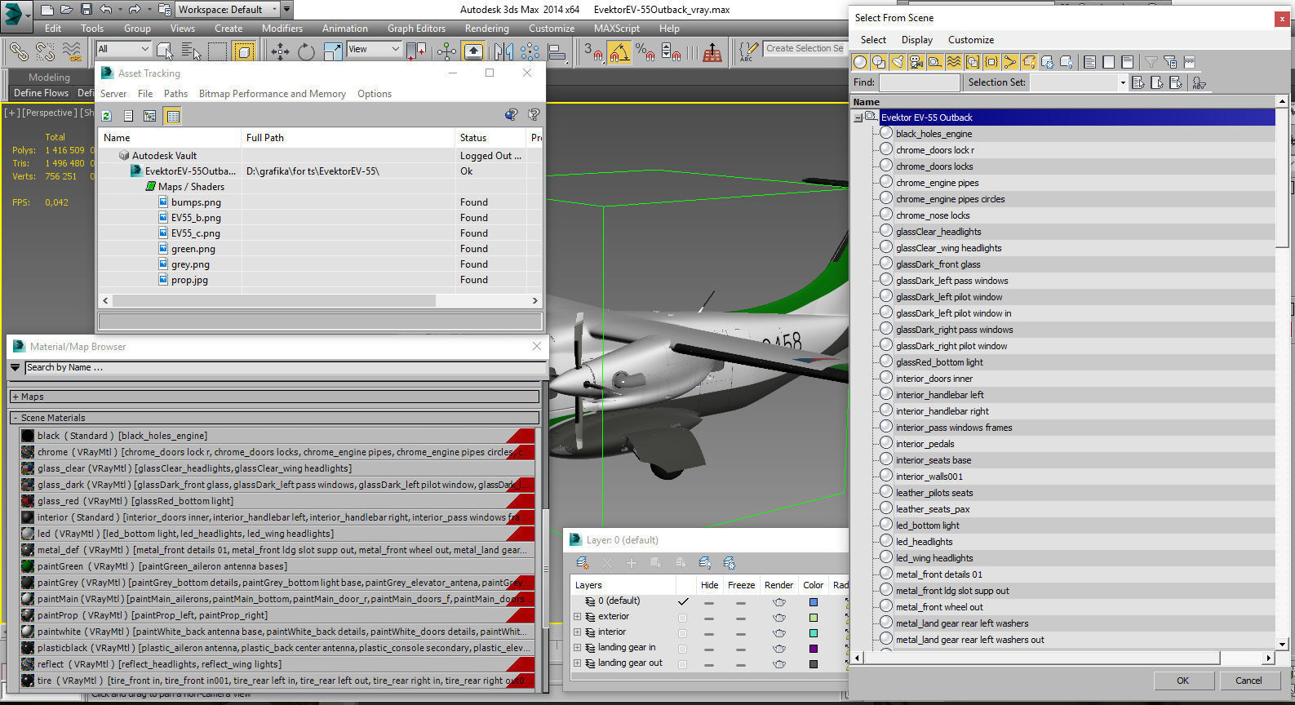The width and height of the screenshot is (1295, 705).
Task: Check the landing gear in layer checkbox
Action: pos(683,648)
